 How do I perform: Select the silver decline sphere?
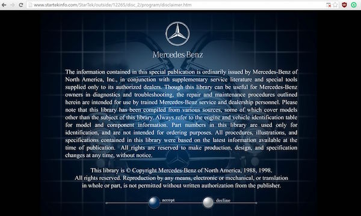pos(208,202)
